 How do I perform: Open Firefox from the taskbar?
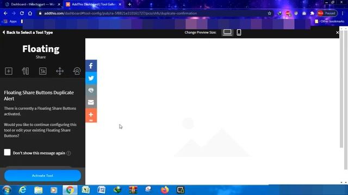click(x=165, y=190)
